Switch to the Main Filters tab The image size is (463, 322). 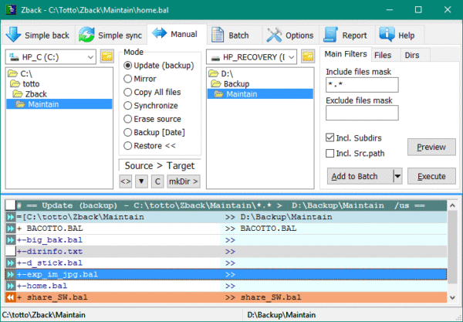click(346, 54)
